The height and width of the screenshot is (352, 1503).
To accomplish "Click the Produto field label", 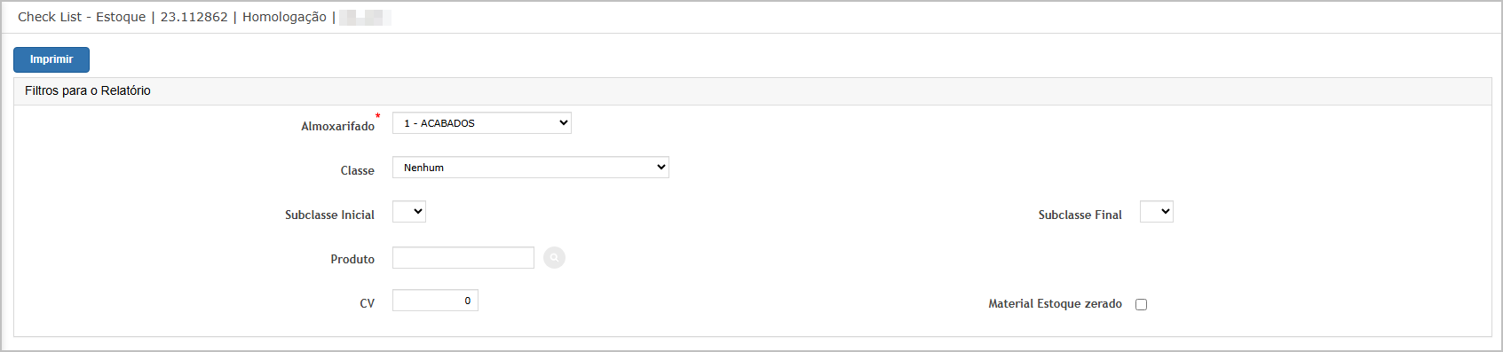I will click(352, 260).
